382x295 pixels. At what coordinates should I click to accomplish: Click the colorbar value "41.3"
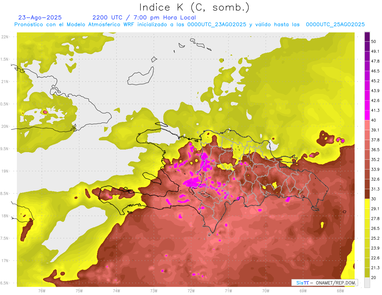[x=375, y=110]
